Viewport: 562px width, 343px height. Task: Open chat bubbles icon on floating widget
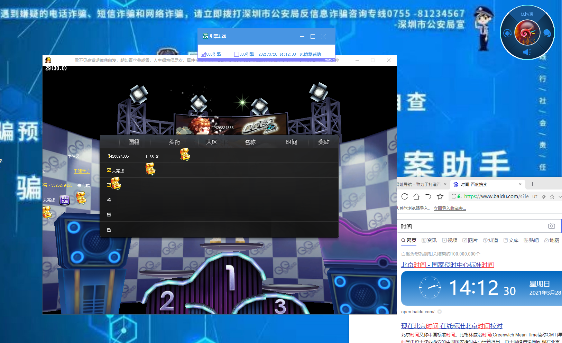pos(547,33)
